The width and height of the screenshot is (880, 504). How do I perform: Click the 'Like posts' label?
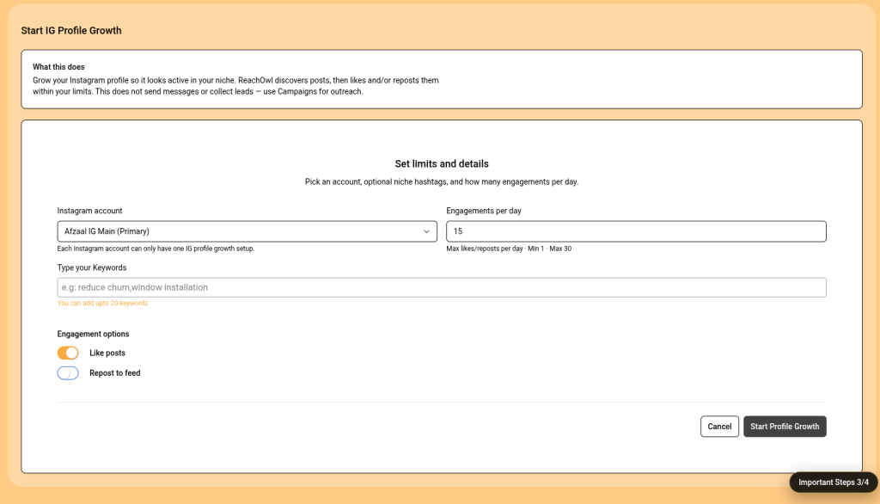point(107,353)
